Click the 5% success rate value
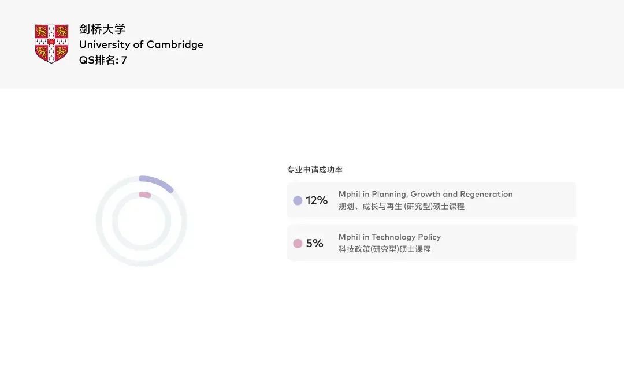The image size is (624, 366). pos(314,243)
